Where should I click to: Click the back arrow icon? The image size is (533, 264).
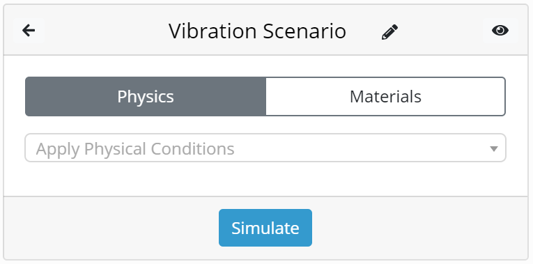click(x=29, y=31)
